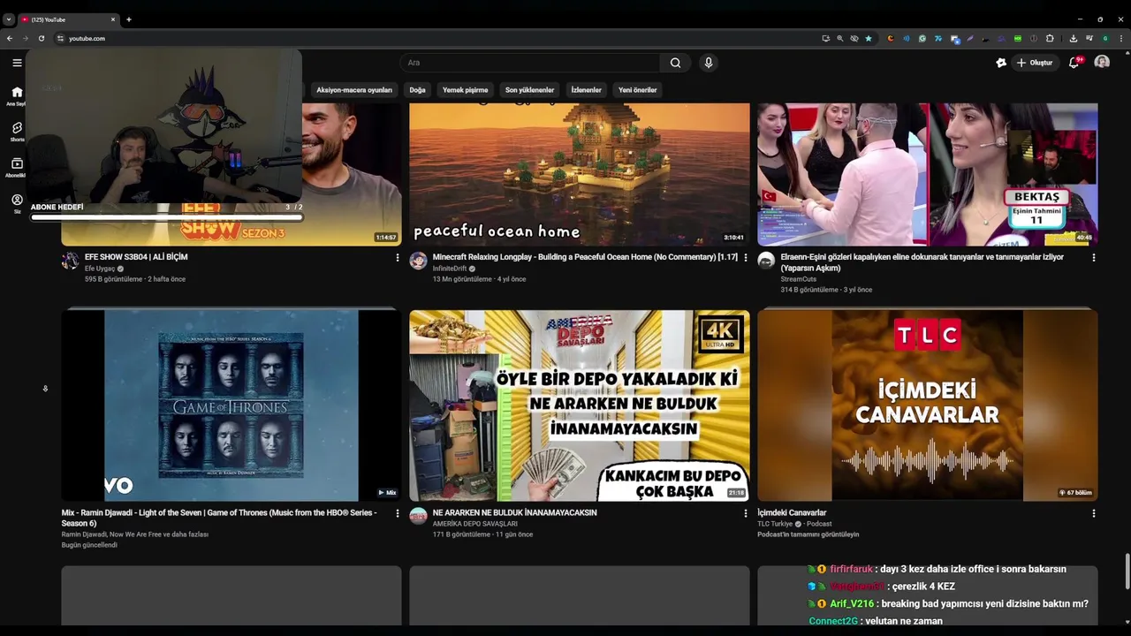Open options menu for NE ARARKEN NE BULDUK
Image resolution: width=1131 pixels, height=636 pixels.
pos(745,513)
